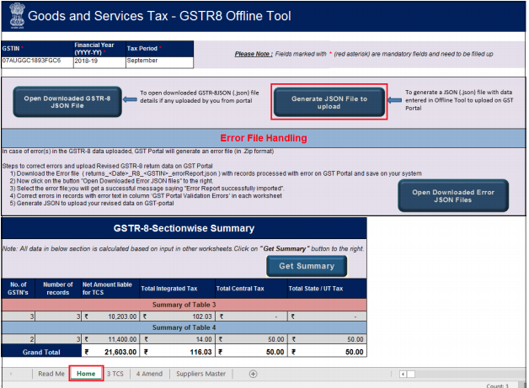This screenshot has height=388, width=529.
Task: Click the Tax Period header cell
Action: (x=159, y=49)
